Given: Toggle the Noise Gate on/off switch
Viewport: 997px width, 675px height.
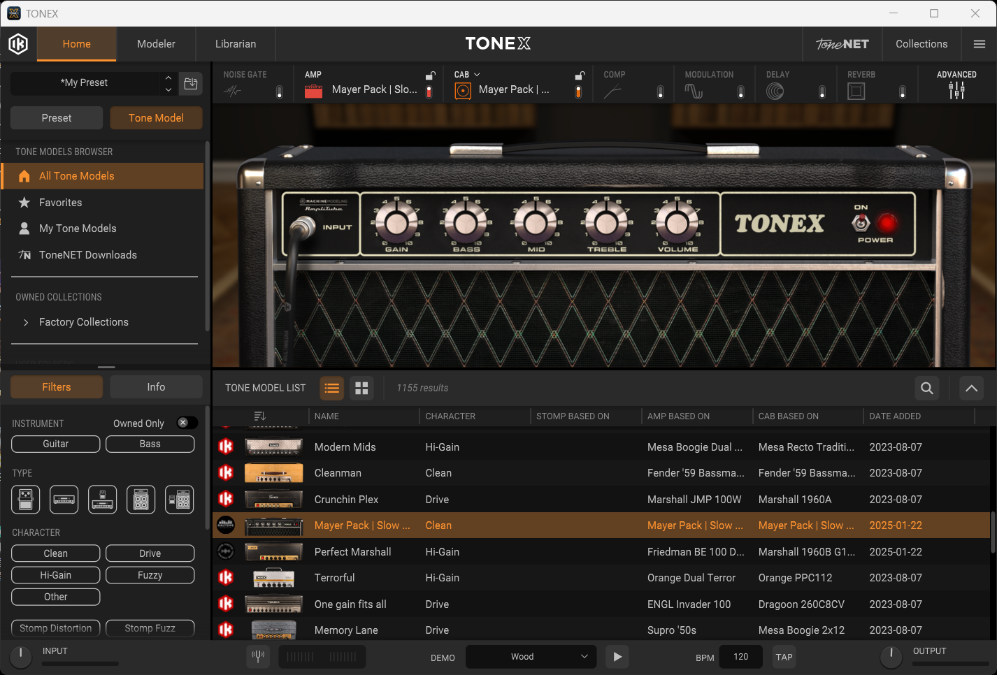Looking at the screenshot, I should coord(280,92).
